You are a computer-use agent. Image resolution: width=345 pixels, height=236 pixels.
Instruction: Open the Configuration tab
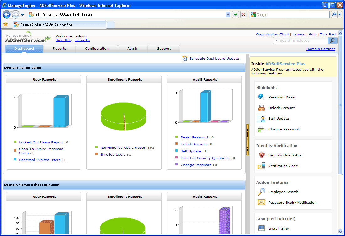[x=97, y=49]
